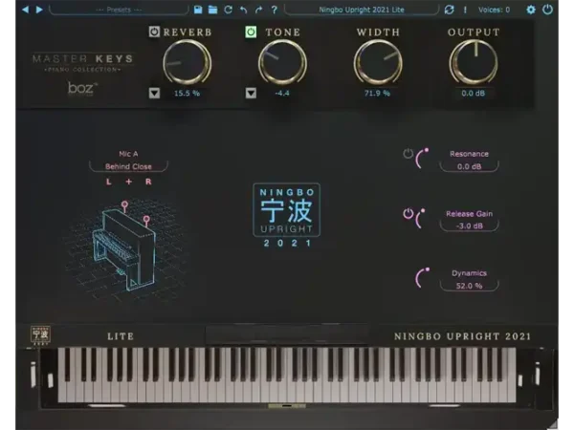This screenshot has width=574, height=430.
Task: Adjust the Reverb knob
Action: click(x=188, y=62)
